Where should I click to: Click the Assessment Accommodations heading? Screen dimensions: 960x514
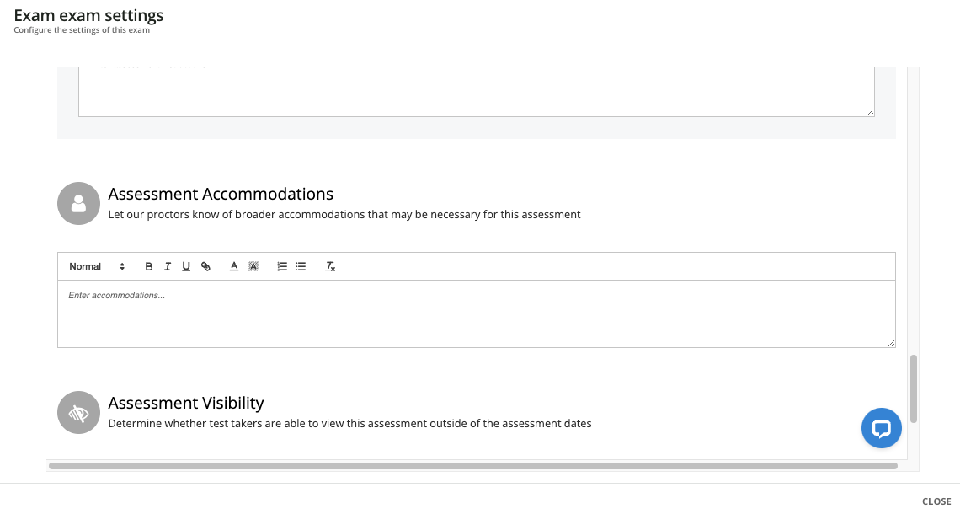tap(221, 194)
